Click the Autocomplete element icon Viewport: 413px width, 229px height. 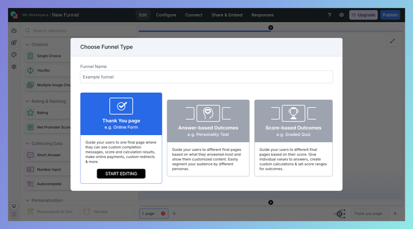[x=30, y=184]
